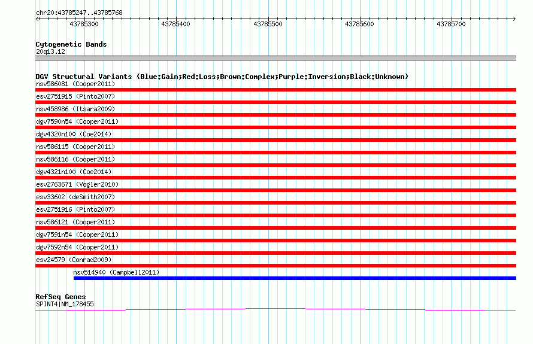Click the red loss bar under esv24579
Viewport: 533px width, 344px height.
pyautogui.click(x=275, y=266)
